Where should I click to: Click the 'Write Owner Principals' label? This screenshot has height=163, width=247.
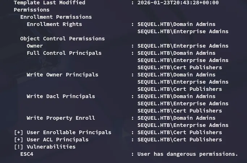click(62, 75)
